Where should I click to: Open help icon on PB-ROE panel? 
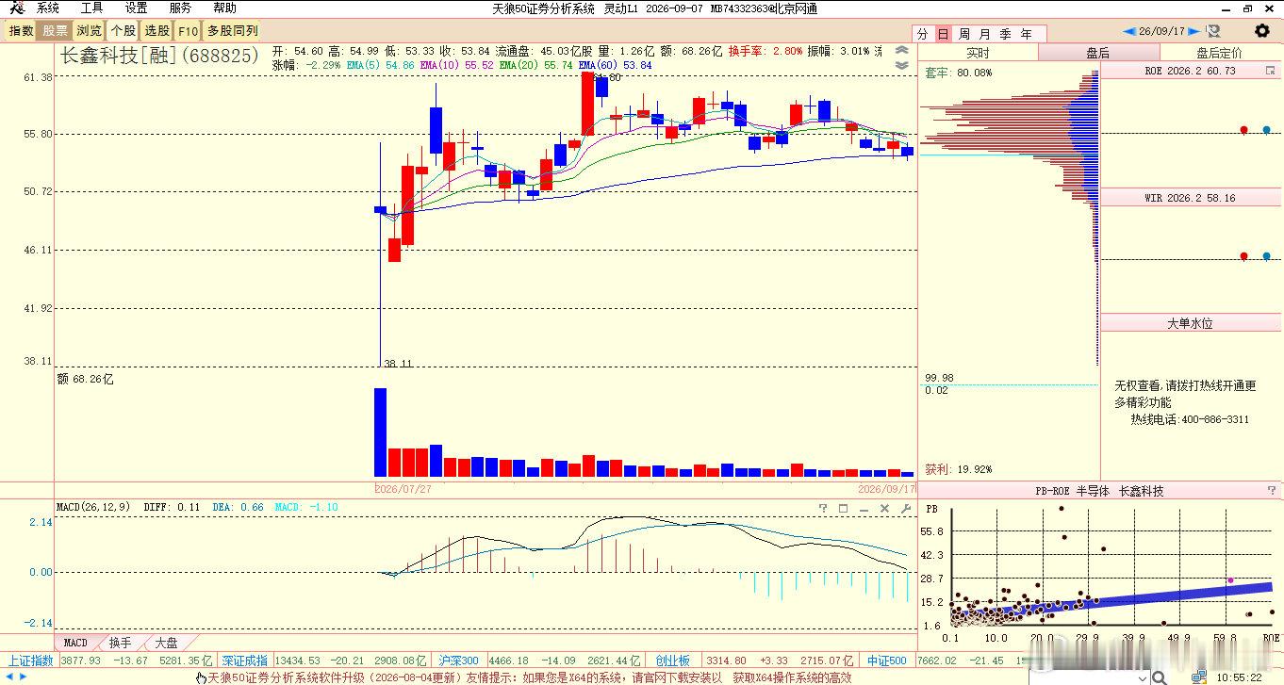[x=1272, y=491]
